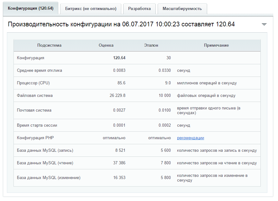Click the Время старта сессии row label
This screenshot has height=201, width=278.
coord(37,125)
